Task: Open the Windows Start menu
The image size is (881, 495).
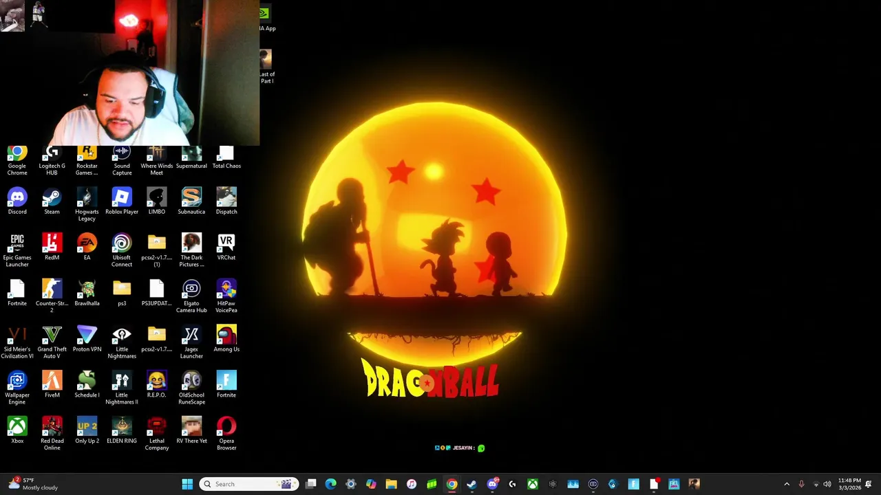Action: coord(187,484)
